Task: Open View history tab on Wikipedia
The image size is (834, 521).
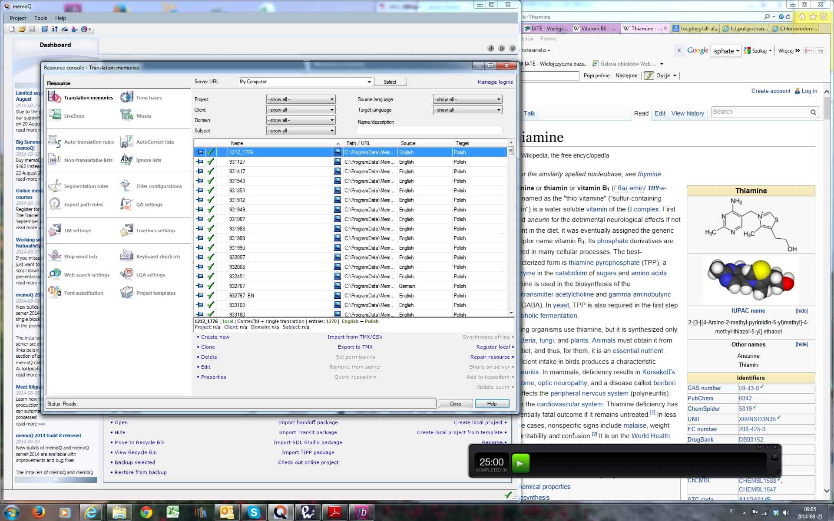Action: pyautogui.click(x=687, y=113)
